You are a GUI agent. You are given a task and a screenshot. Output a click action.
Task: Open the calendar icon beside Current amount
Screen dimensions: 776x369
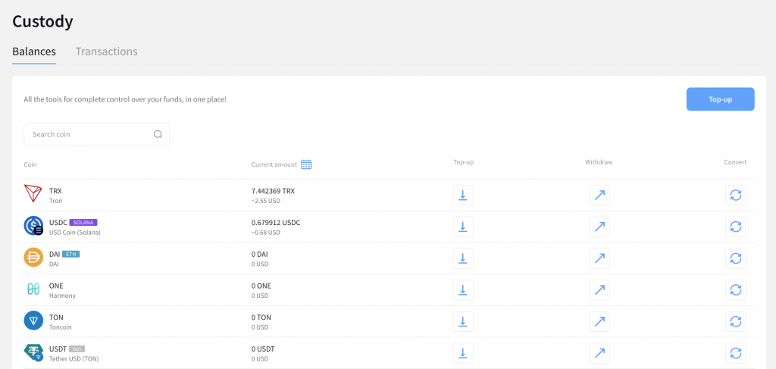(x=306, y=164)
